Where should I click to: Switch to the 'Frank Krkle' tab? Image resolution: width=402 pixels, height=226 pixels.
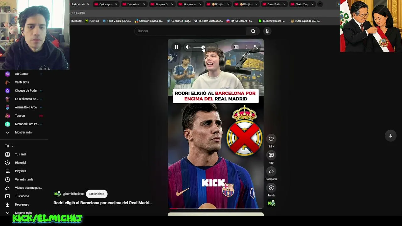click(274, 4)
